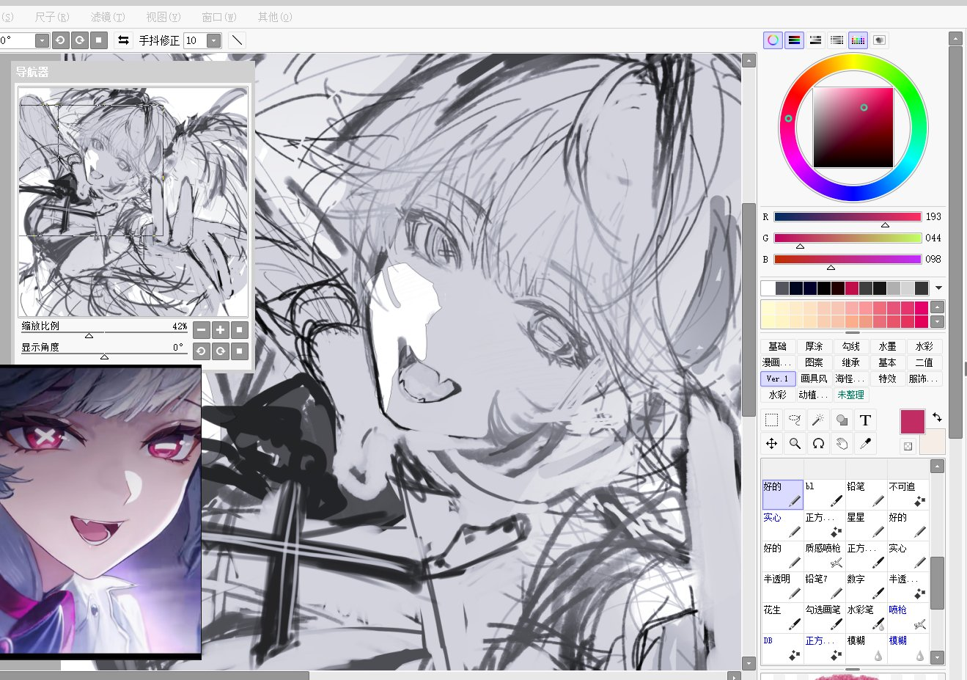Reset zoom in the Navigator panel
This screenshot has height=680, width=967.
pyautogui.click(x=239, y=330)
